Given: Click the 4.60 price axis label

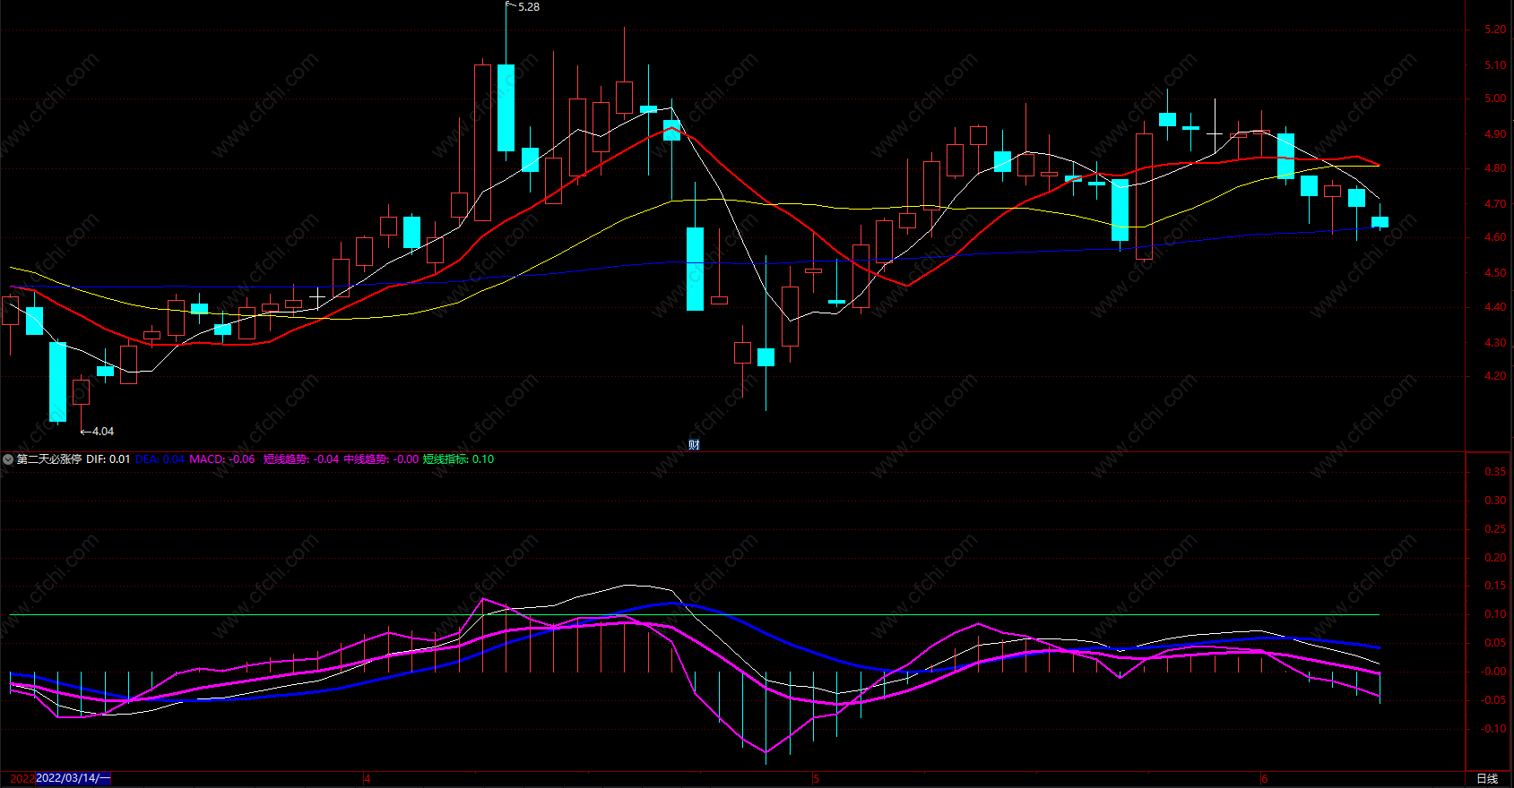Looking at the screenshot, I should (x=1495, y=238).
